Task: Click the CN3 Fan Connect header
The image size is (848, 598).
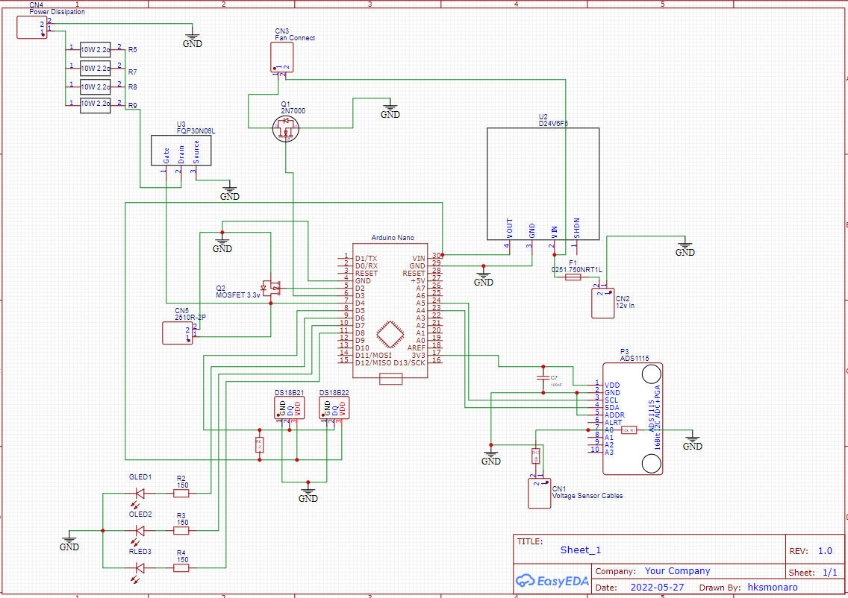Action: click(x=281, y=57)
